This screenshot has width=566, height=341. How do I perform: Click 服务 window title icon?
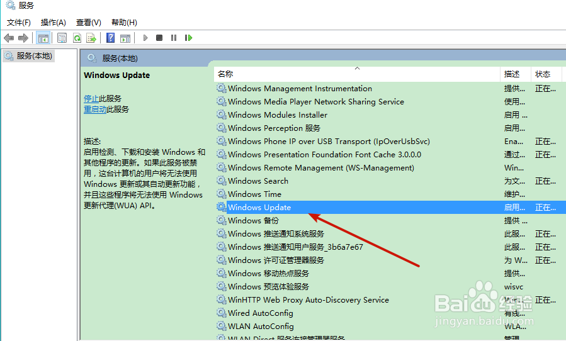click(x=10, y=5)
